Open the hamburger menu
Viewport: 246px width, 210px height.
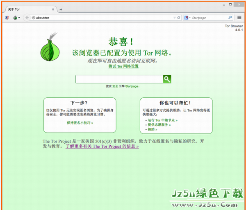(x=239, y=18)
